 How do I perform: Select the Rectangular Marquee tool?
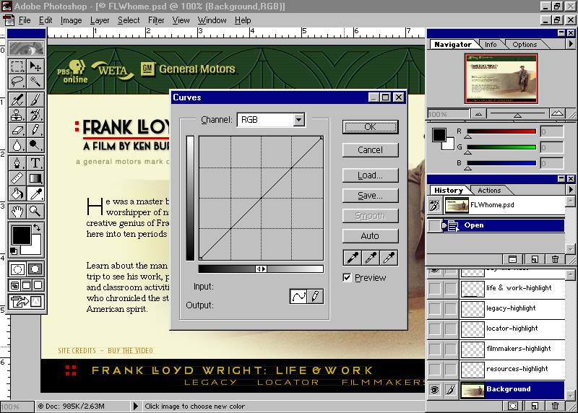[17, 66]
